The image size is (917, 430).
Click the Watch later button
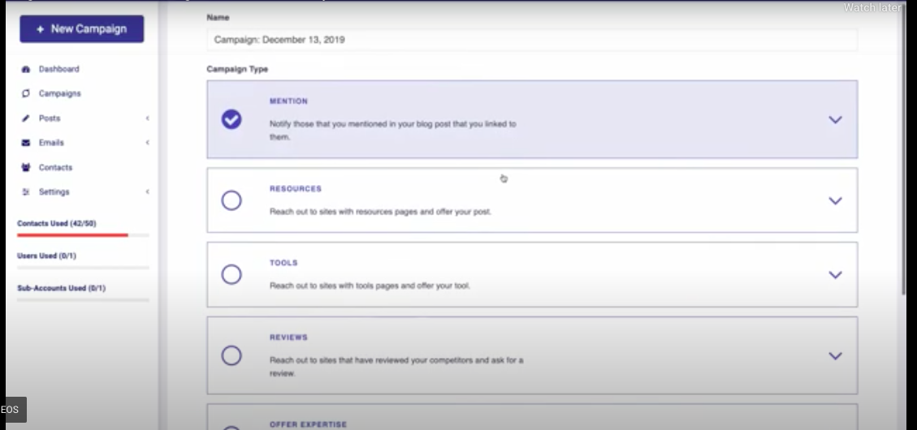(x=872, y=7)
